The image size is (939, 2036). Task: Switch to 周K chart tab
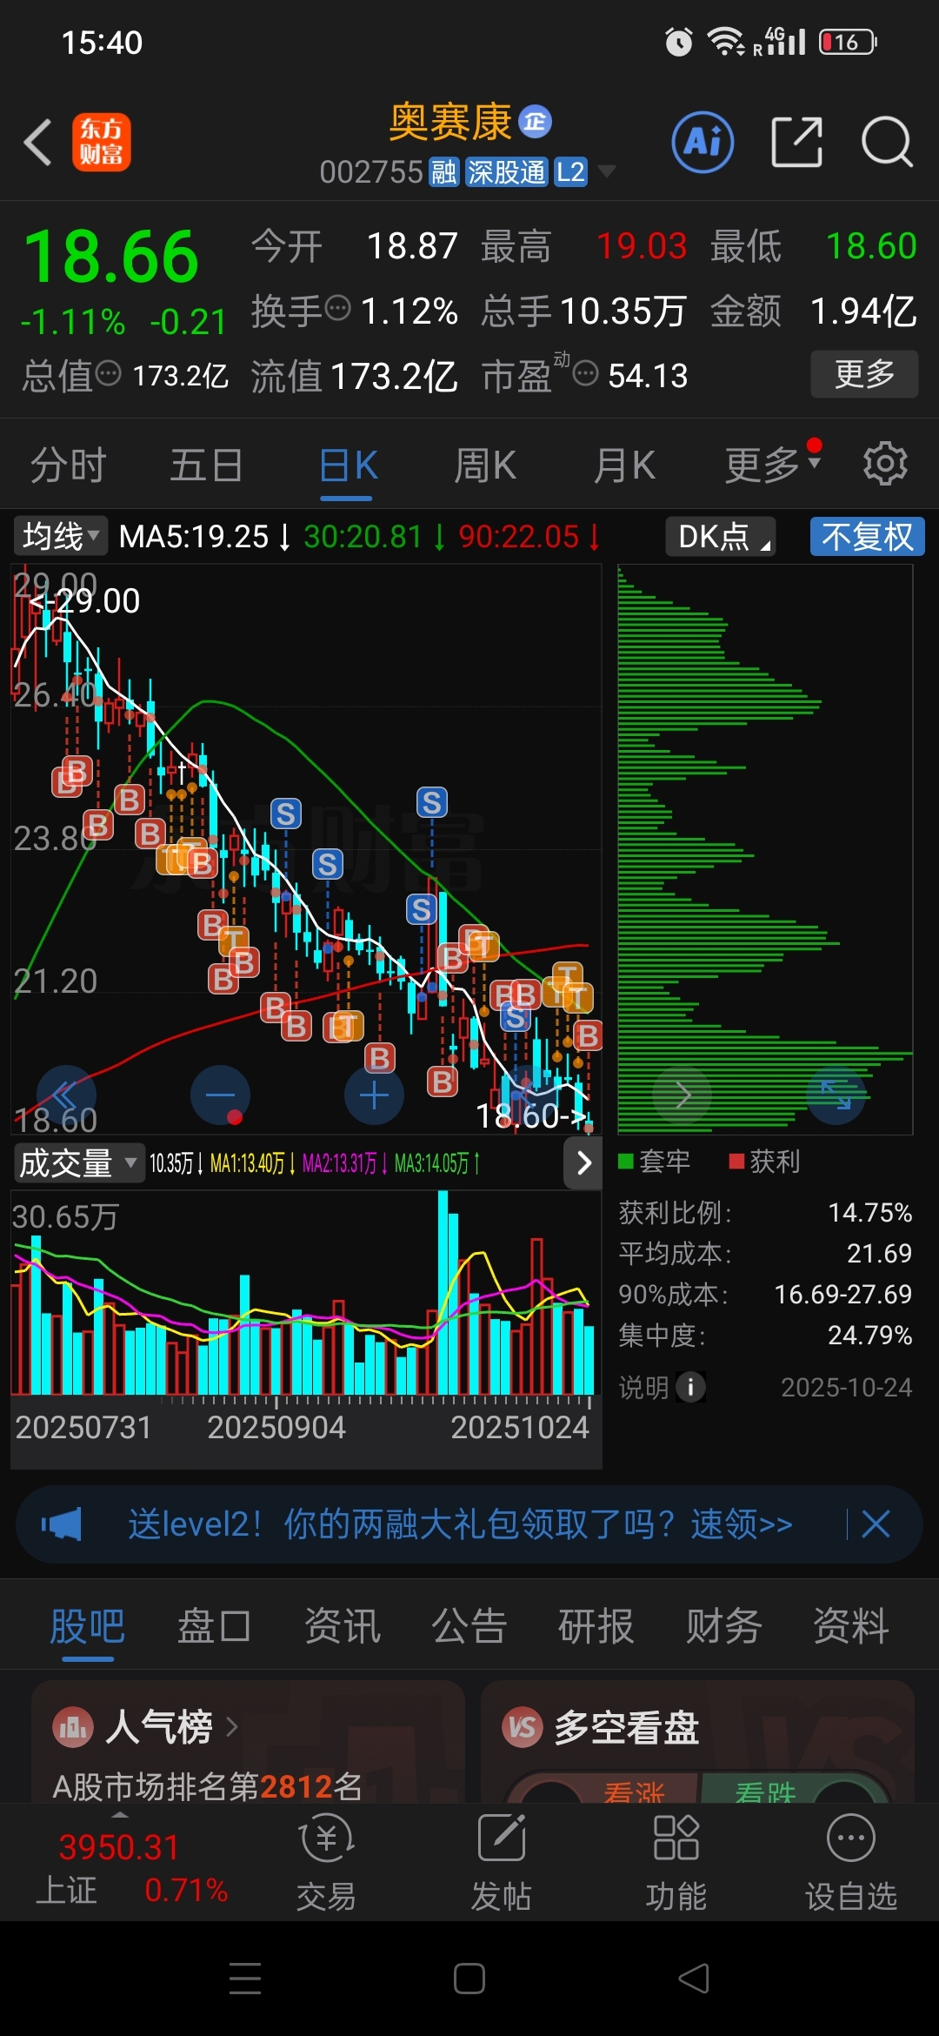[485, 465]
